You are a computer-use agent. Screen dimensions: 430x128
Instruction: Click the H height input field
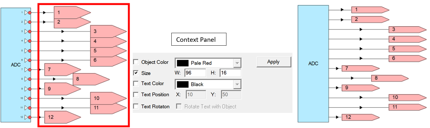pos(230,73)
